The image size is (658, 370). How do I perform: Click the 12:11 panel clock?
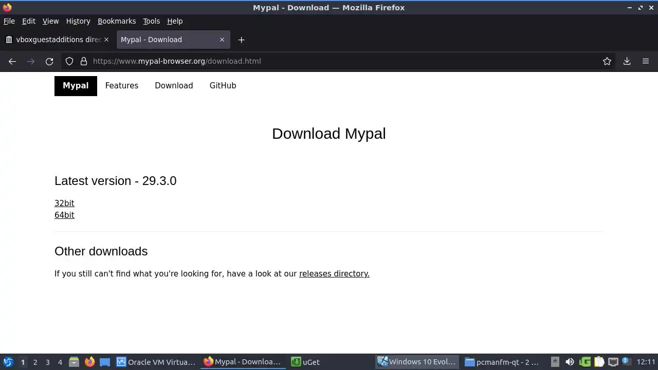[646, 362]
